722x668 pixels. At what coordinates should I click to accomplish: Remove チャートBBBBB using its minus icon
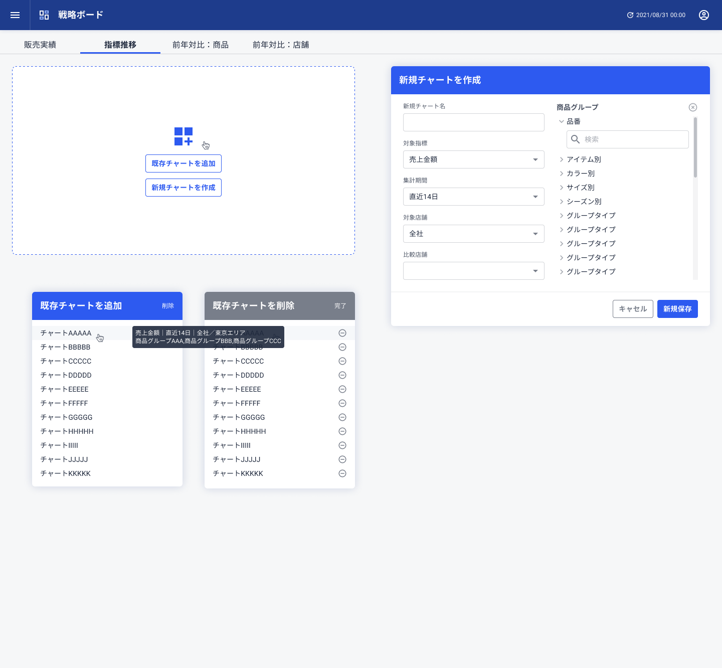342,347
